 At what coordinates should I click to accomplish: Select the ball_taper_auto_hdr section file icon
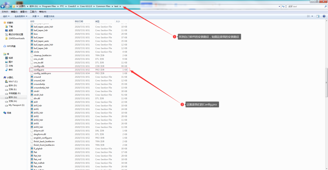pyautogui.click(x=32, y=27)
